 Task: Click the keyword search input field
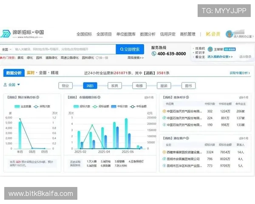[x=65, y=49]
